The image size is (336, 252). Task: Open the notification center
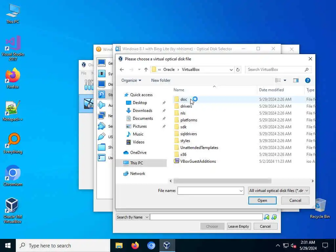tap(325, 245)
